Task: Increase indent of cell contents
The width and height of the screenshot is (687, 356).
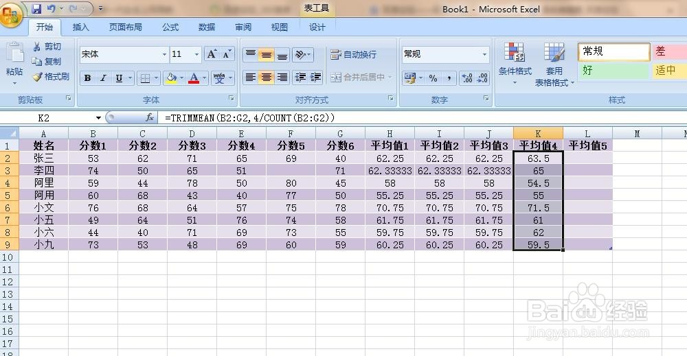Action: (316, 78)
